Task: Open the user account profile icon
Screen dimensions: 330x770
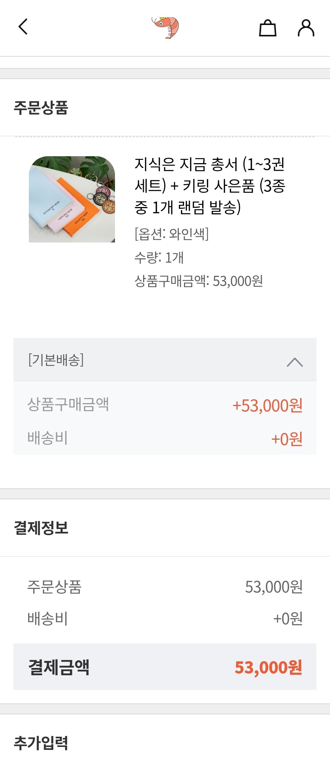Action: [x=306, y=28]
